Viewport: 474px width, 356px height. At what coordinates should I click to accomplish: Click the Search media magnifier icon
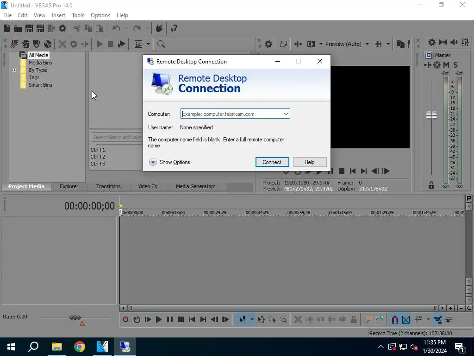(x=161, y=44)
